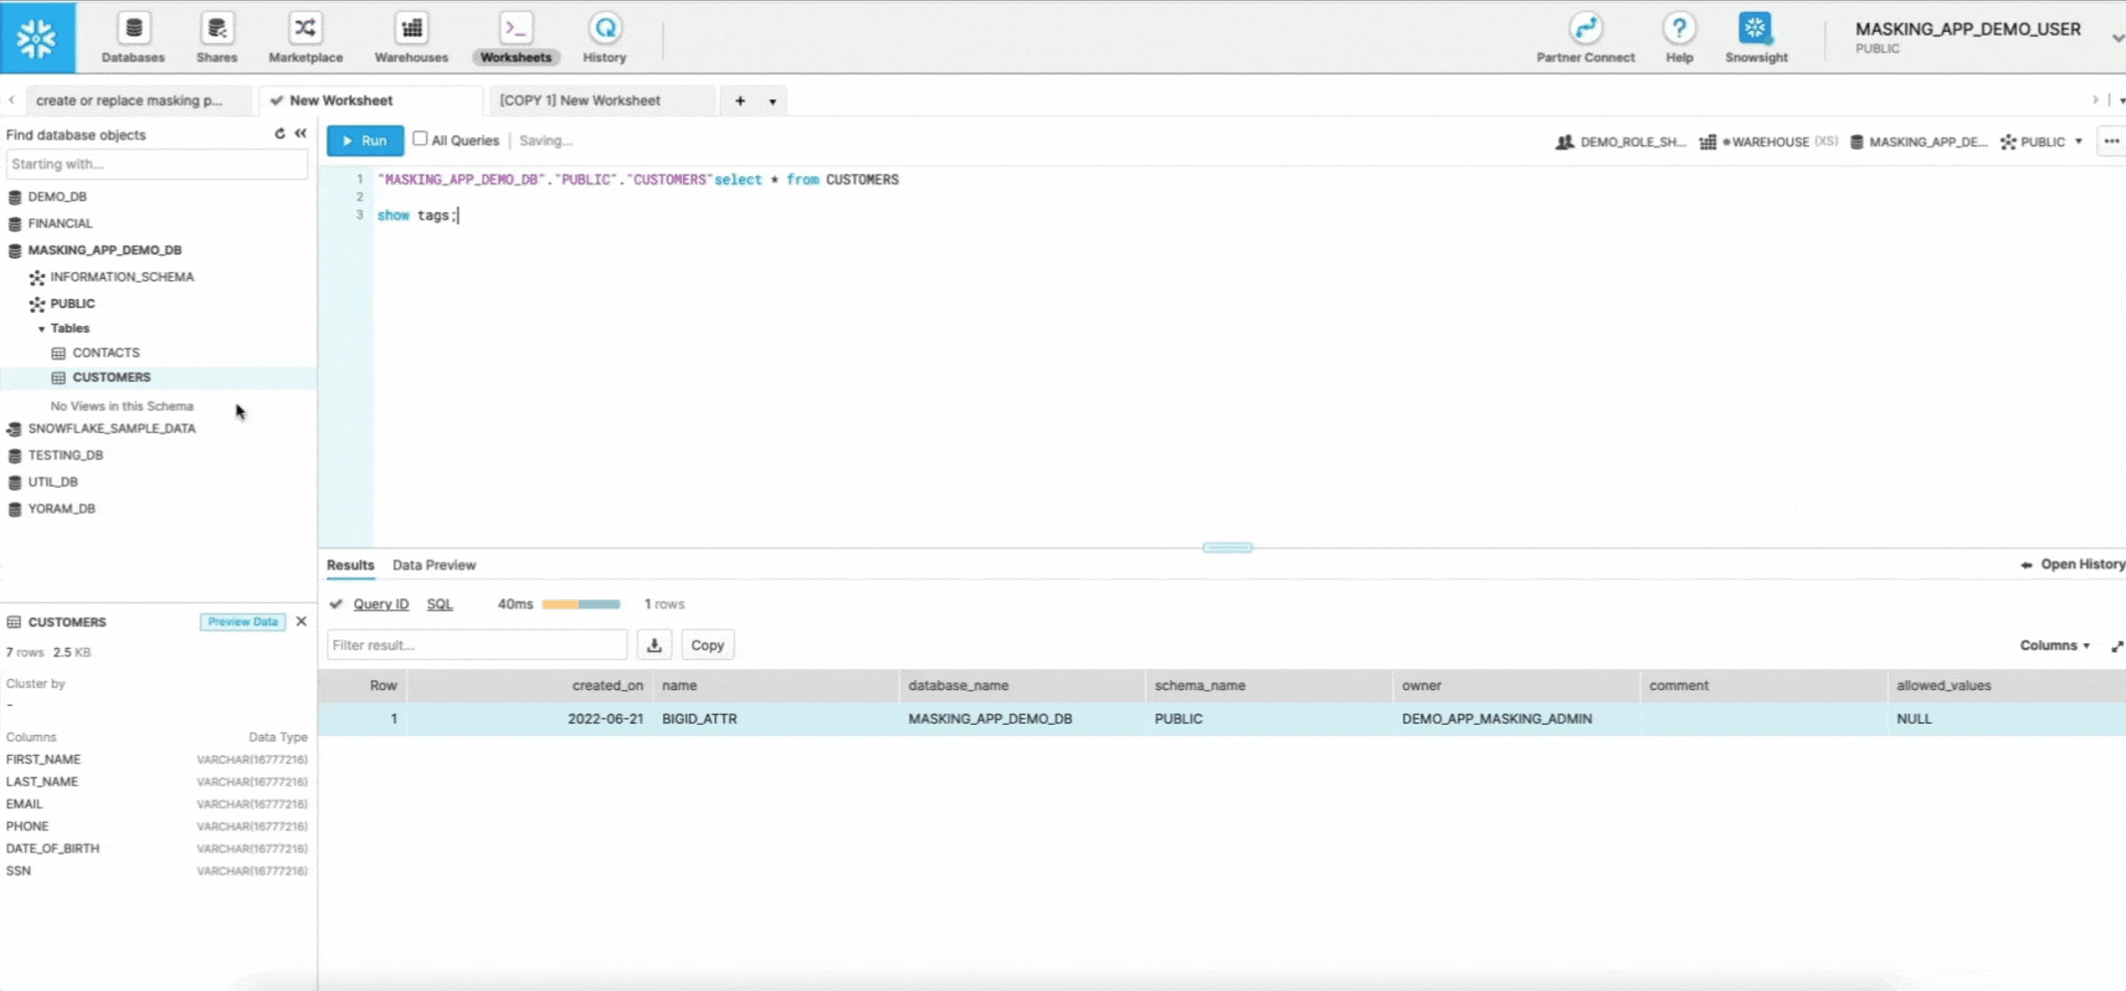Screen dimensions: 2126x991
Task: Click the Query ID link
Action: pos(380,604)
